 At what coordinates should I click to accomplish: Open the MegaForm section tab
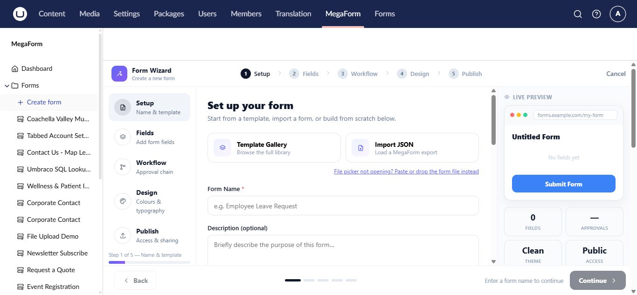[343, 14]
